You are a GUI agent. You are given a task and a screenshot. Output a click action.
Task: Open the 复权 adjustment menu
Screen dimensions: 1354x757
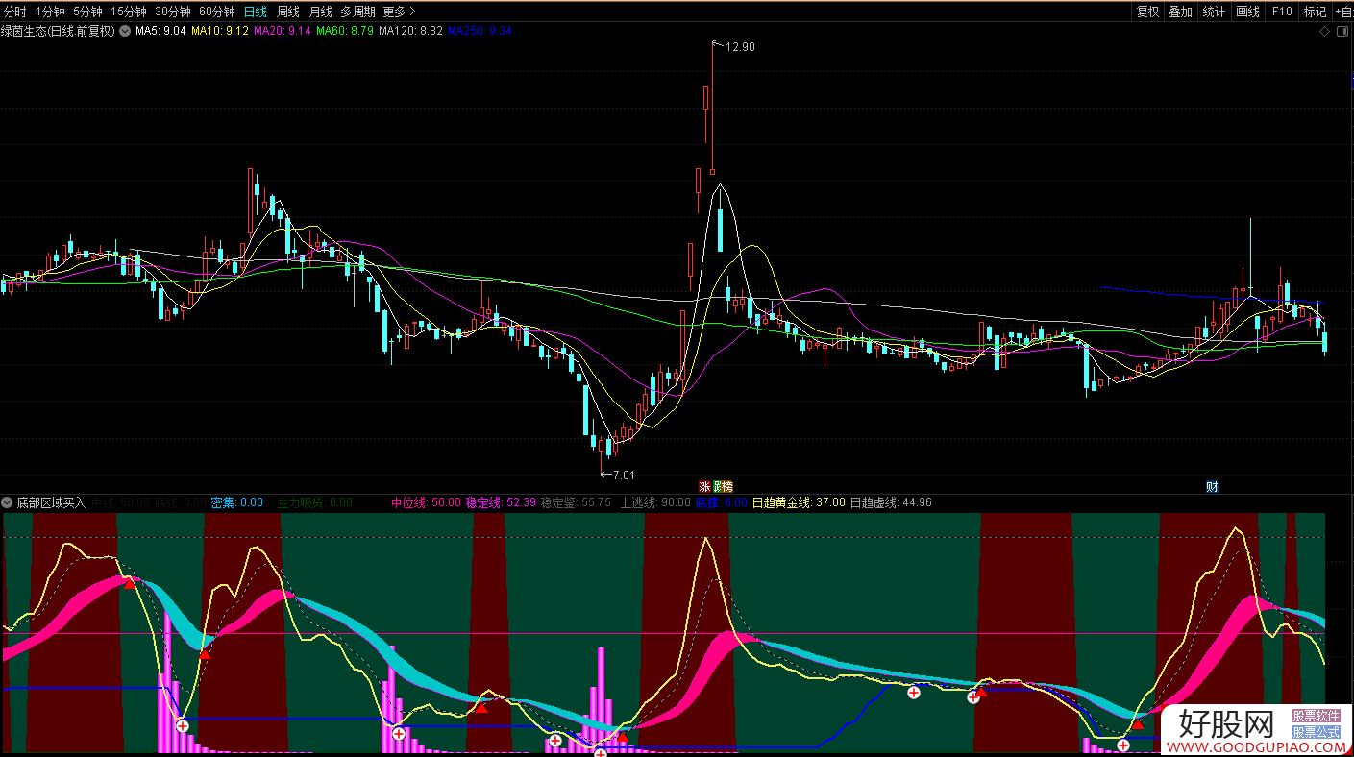pos(1147,12)
